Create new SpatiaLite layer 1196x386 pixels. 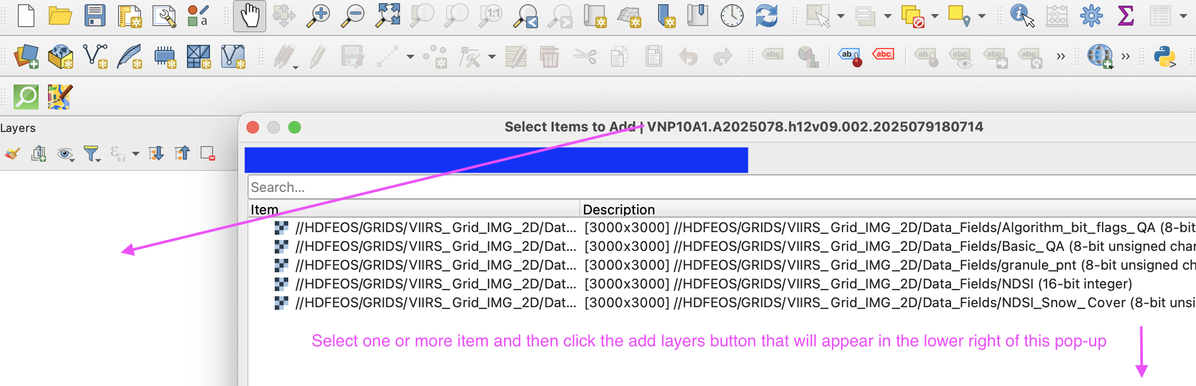click(x=130, y=56)
